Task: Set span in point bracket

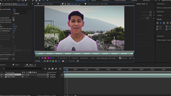Action: [x=58, y=58]
